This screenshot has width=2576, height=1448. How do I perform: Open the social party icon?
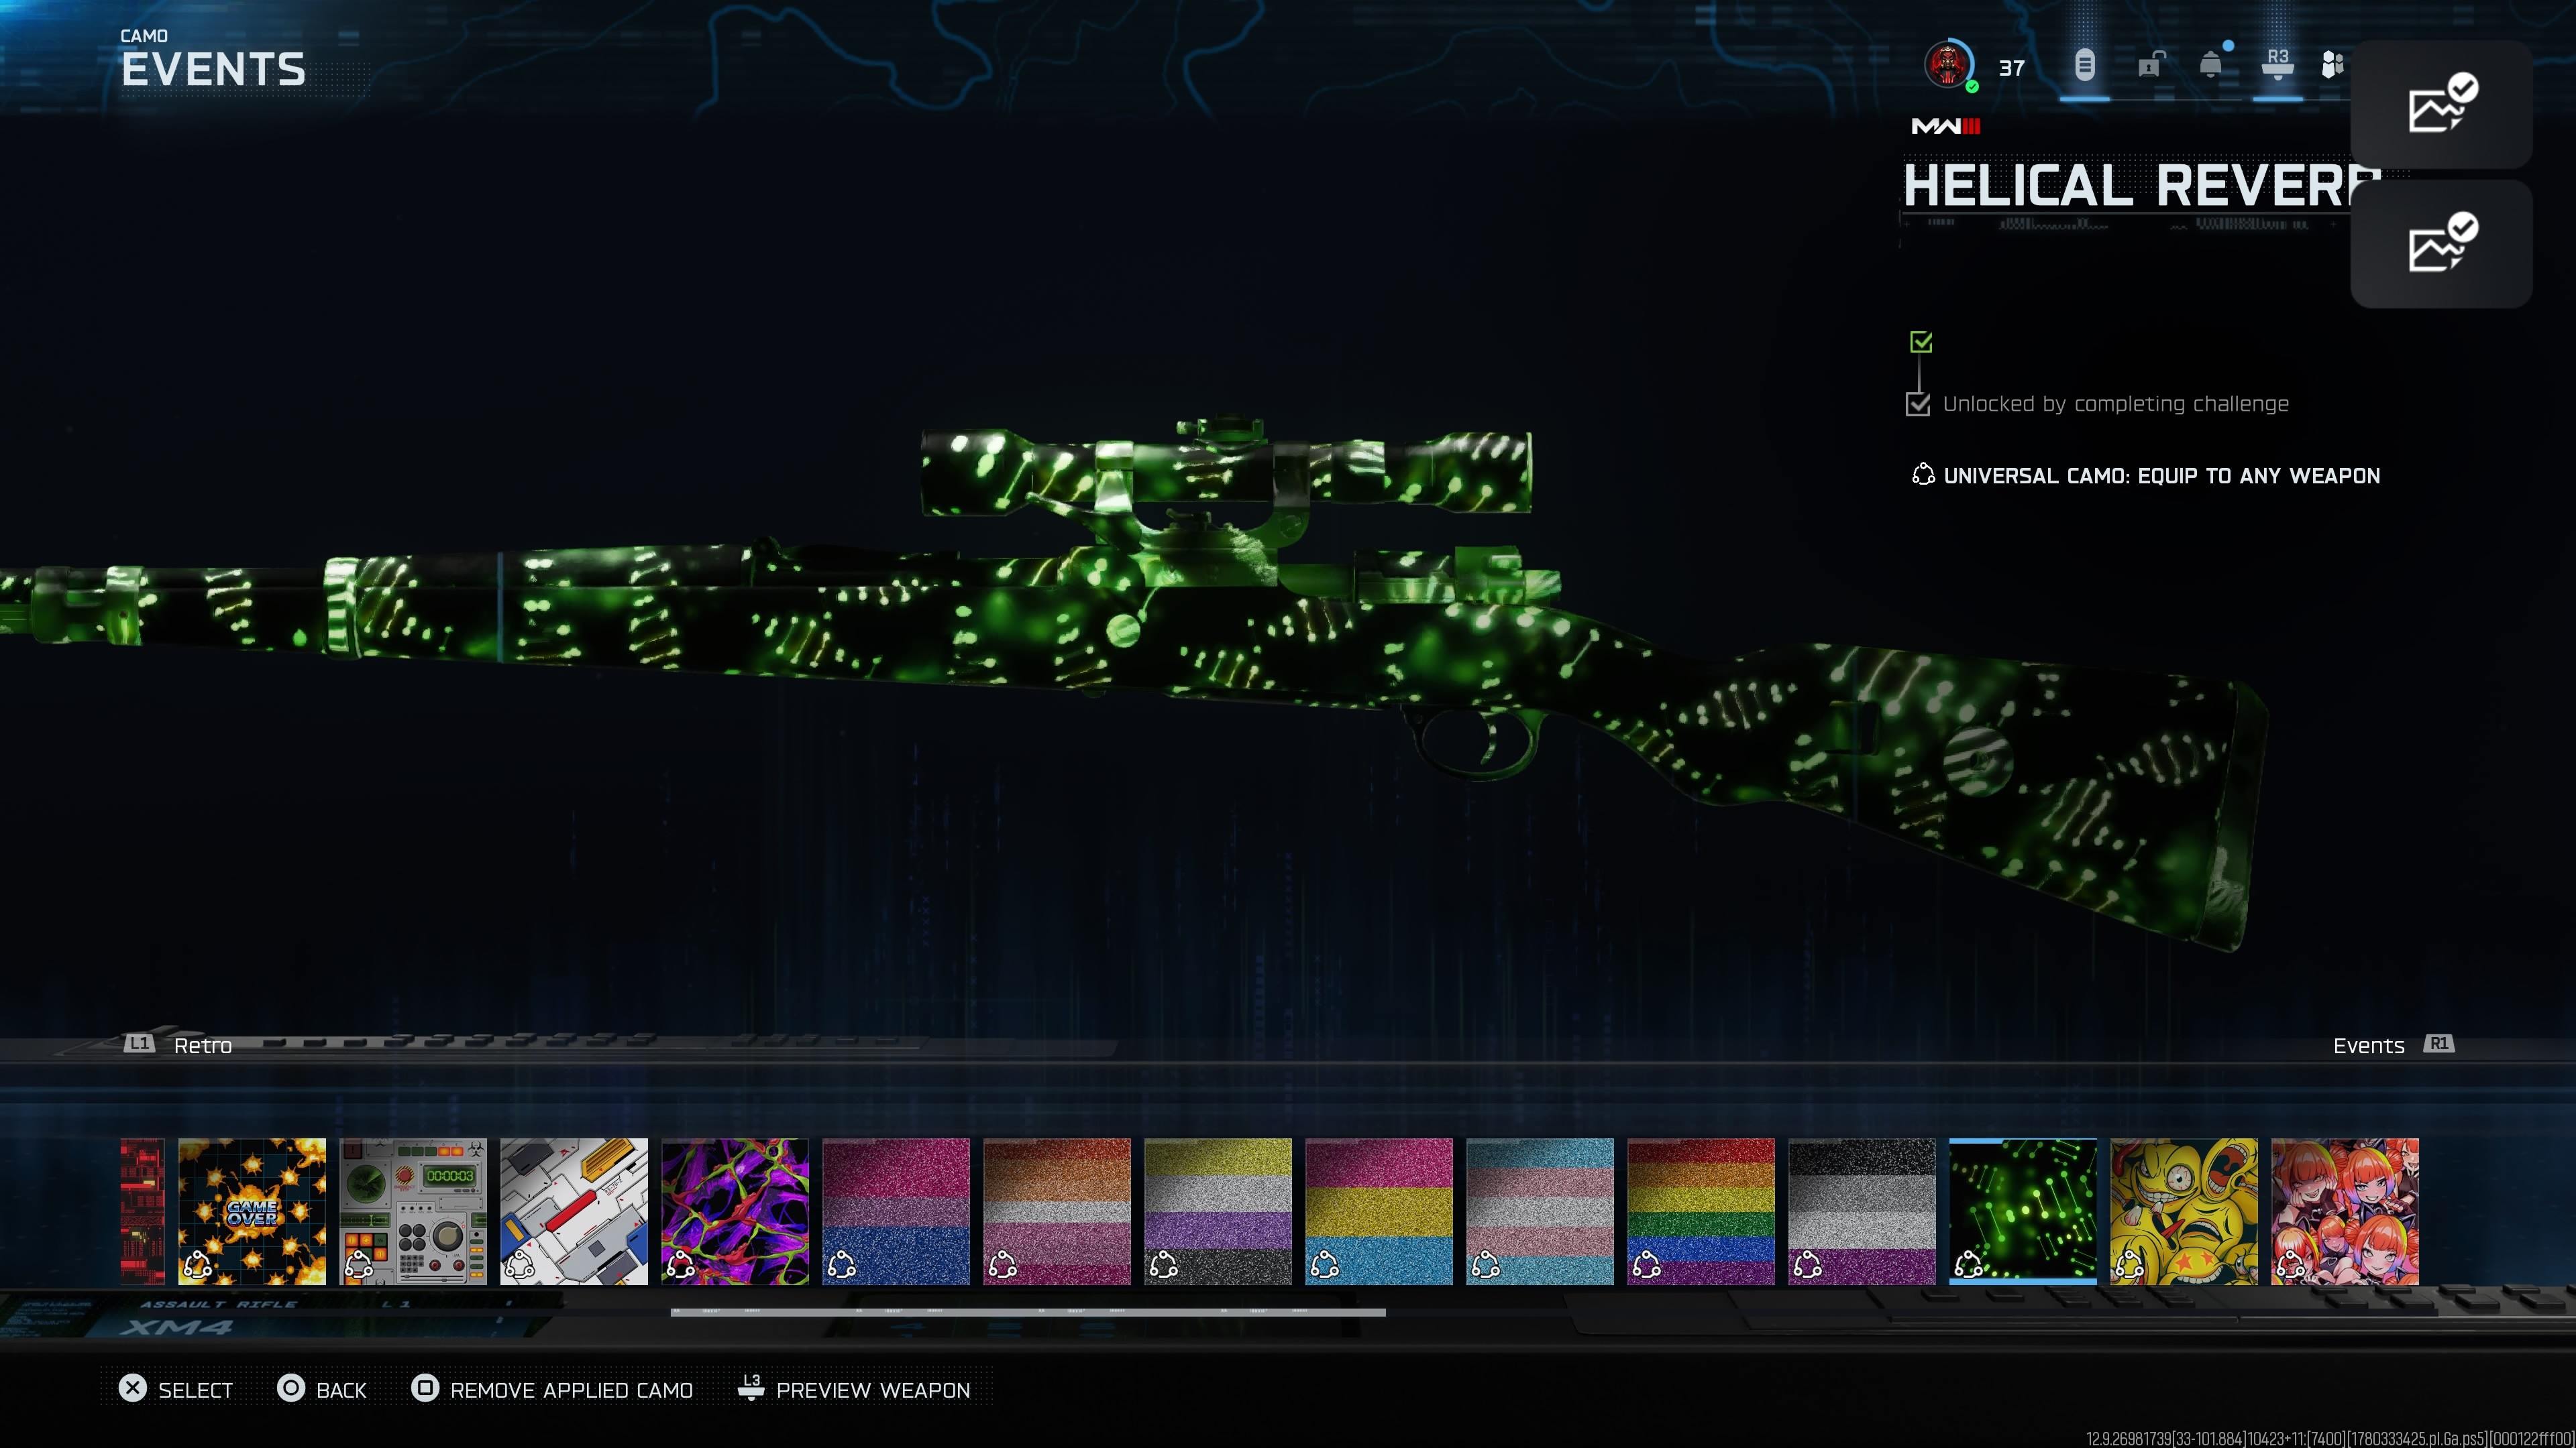[2332, 65]
